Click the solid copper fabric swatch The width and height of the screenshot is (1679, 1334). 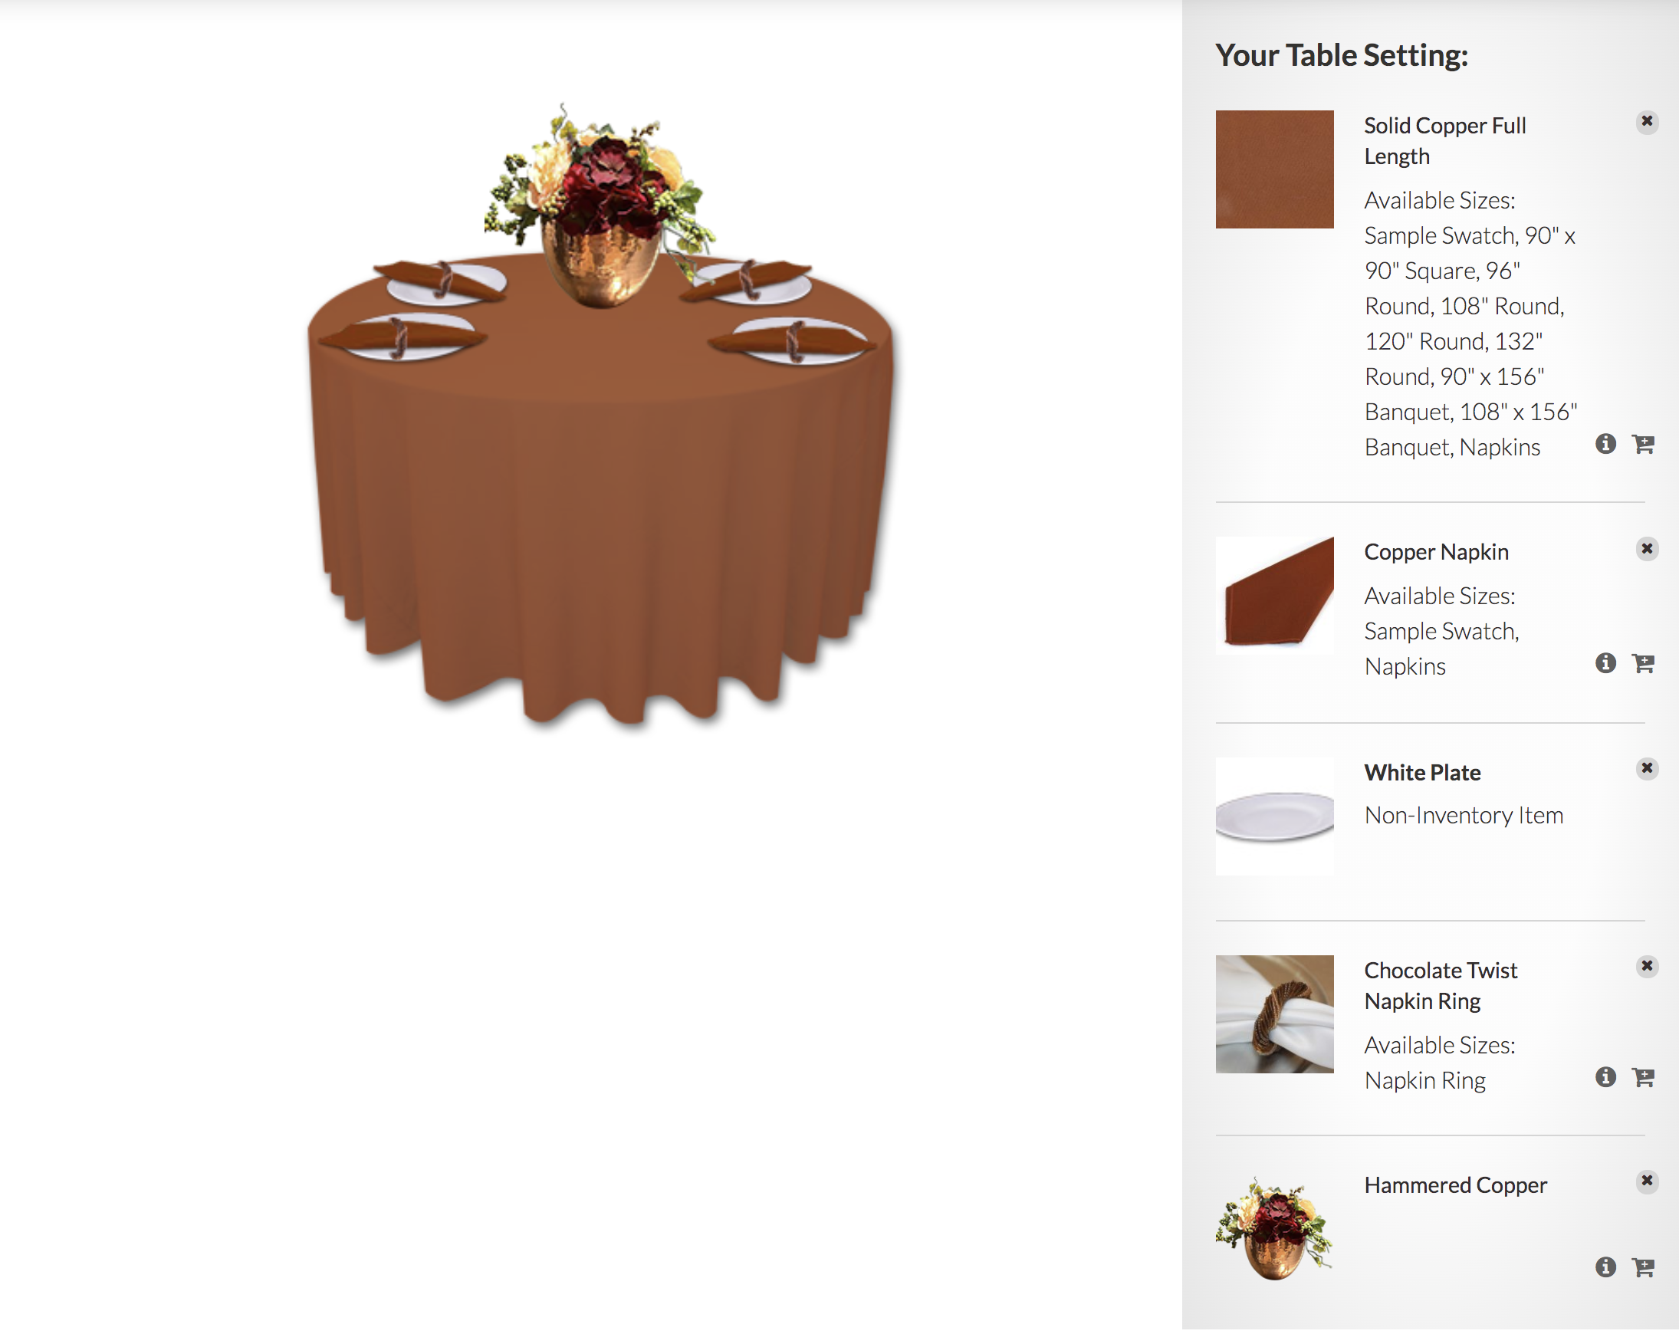1274,169
